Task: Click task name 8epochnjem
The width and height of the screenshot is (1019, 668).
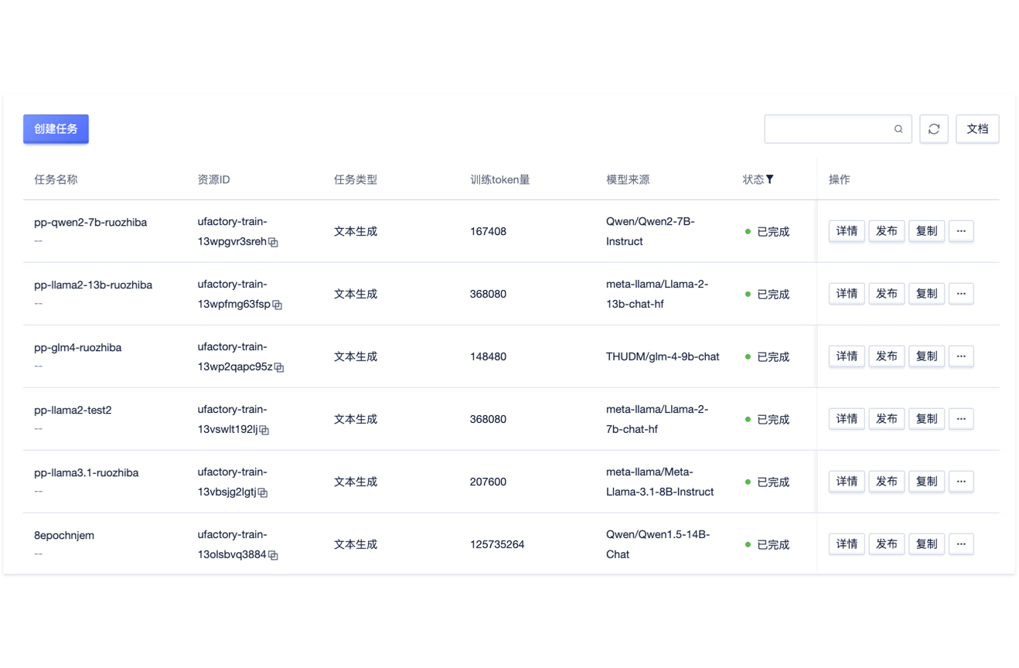Action: pyautogui.click(x=64, y=536)
